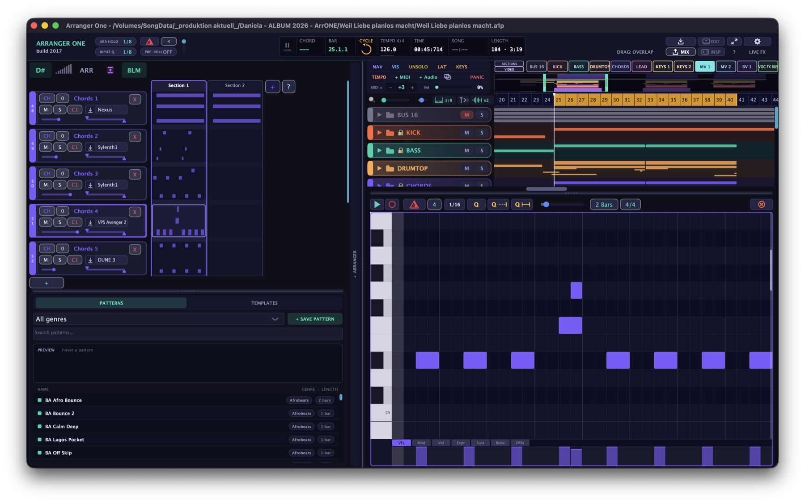Mute the BASS folder track
This screenshot has width=805, height=503.
pyautogui.click(x=466, y=151)
